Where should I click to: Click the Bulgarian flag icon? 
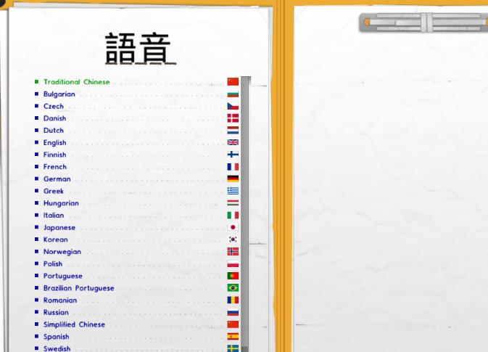[x=233, y=94]
